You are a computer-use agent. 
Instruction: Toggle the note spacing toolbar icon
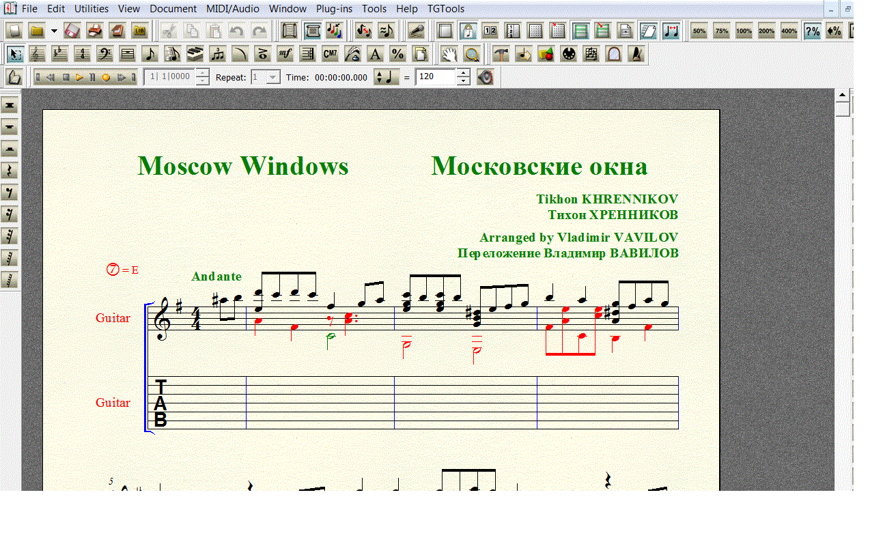[671, 31]
